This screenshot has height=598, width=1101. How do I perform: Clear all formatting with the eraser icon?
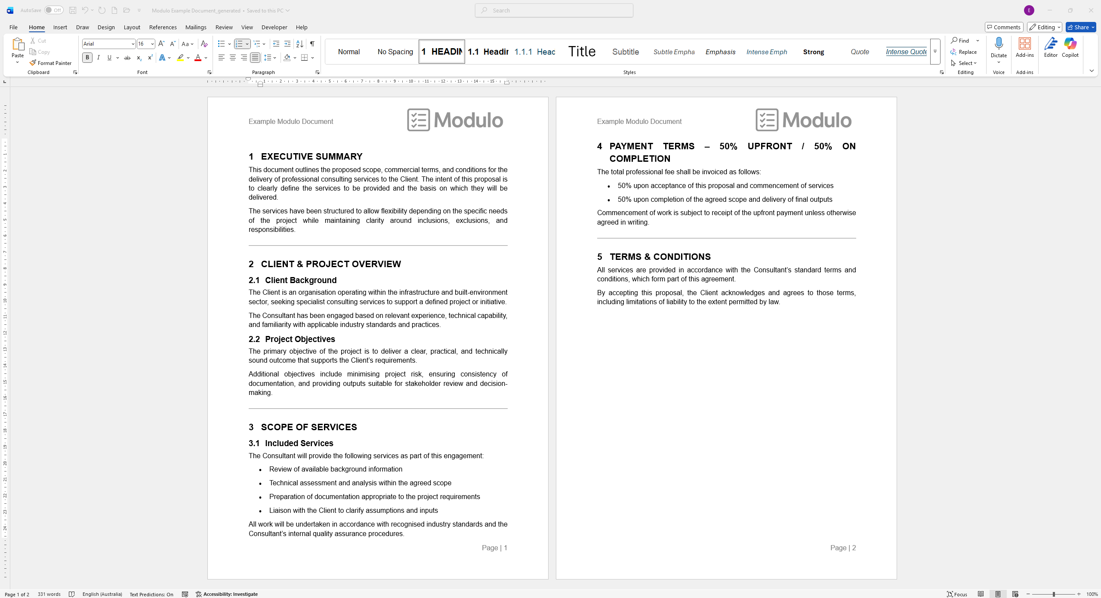[204, 43]
